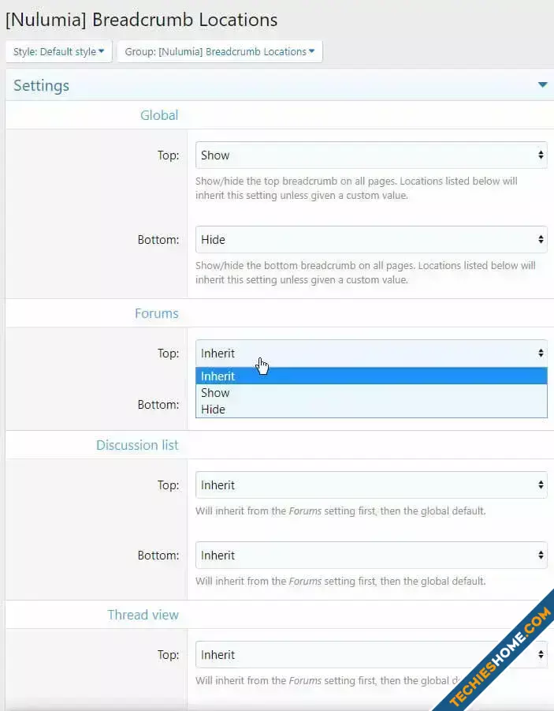This screenshot has height=711, width=554.
Task: Click the Discussion list Top: label
Action: 168,485
